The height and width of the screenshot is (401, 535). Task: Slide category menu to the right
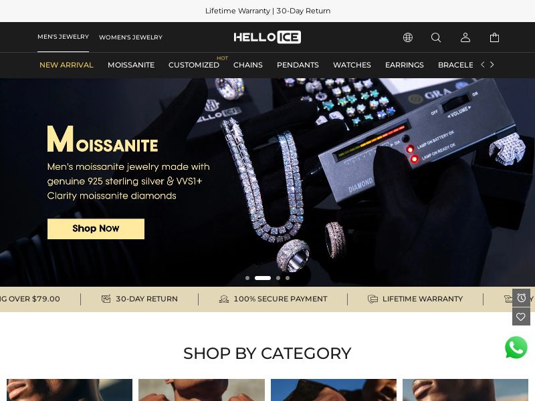[492, 64]
